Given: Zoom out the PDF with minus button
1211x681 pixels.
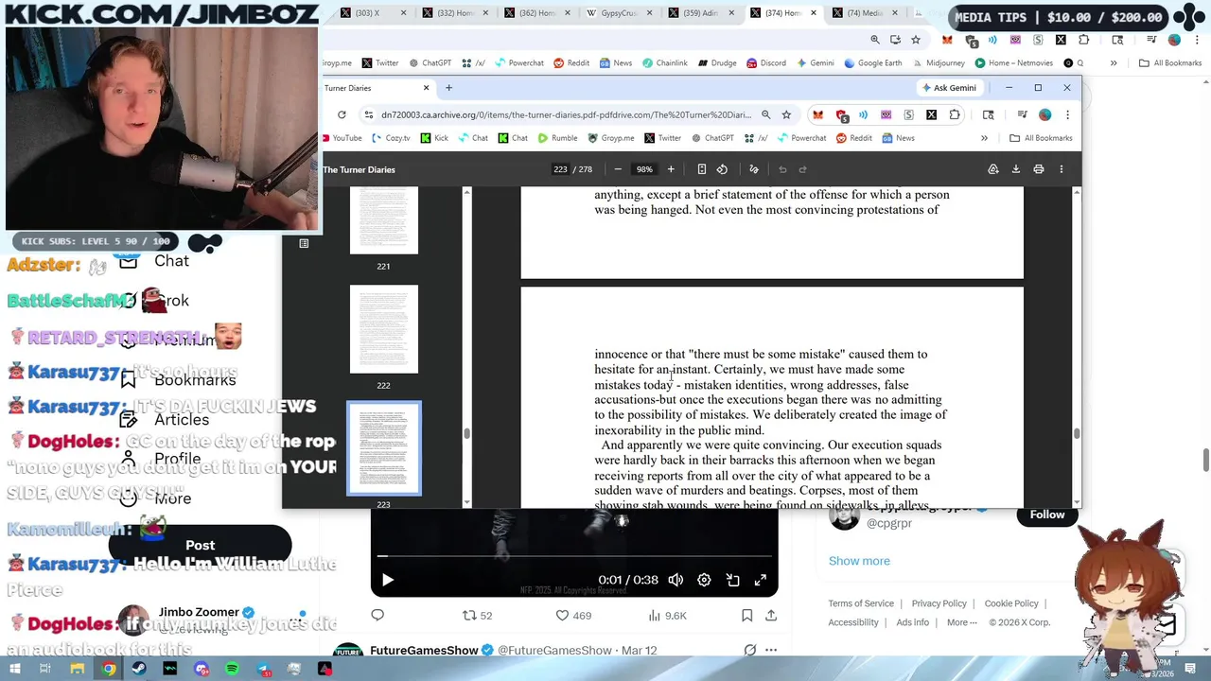Looking at the screenshot, I should [618, 169].
